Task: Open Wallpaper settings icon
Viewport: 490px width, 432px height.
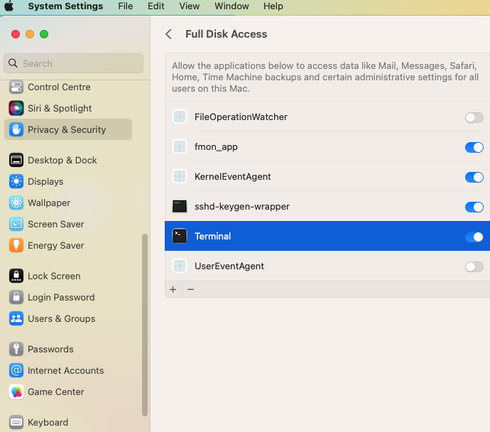Action: click(16, 202)
